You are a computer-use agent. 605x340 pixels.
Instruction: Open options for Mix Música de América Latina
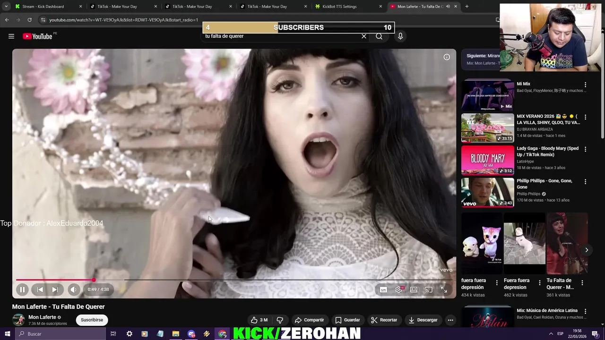[x=585, y=312]
